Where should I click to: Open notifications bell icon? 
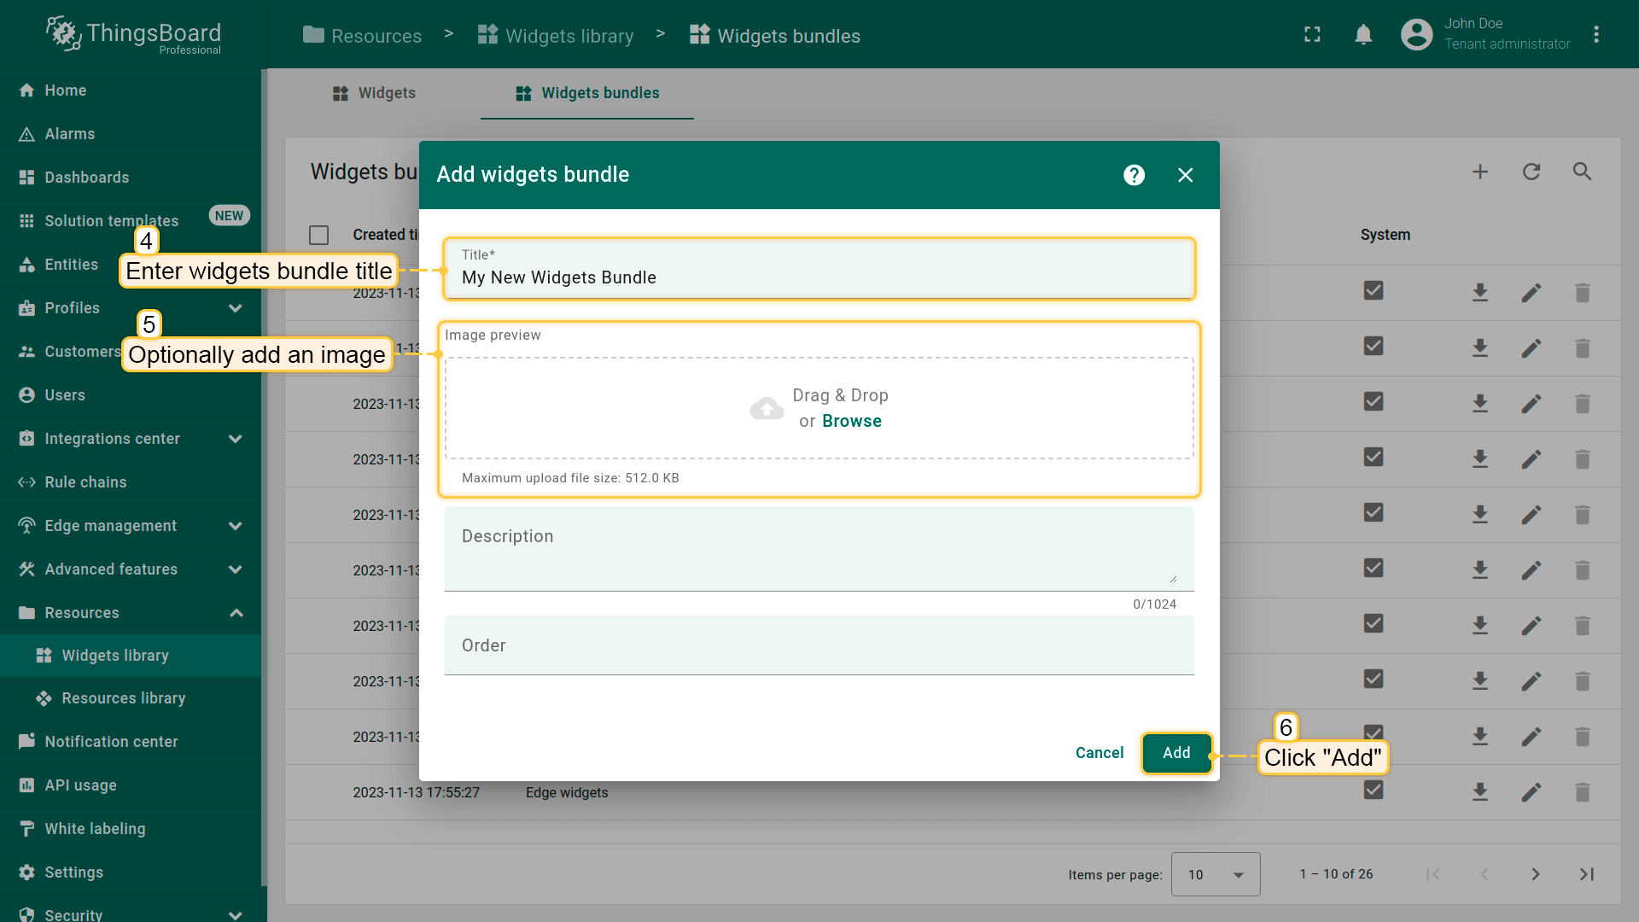click(x=1363, y=35)
